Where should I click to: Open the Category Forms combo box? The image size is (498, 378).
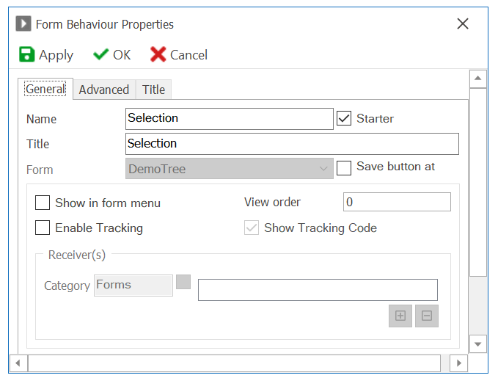tap(133, 286)
